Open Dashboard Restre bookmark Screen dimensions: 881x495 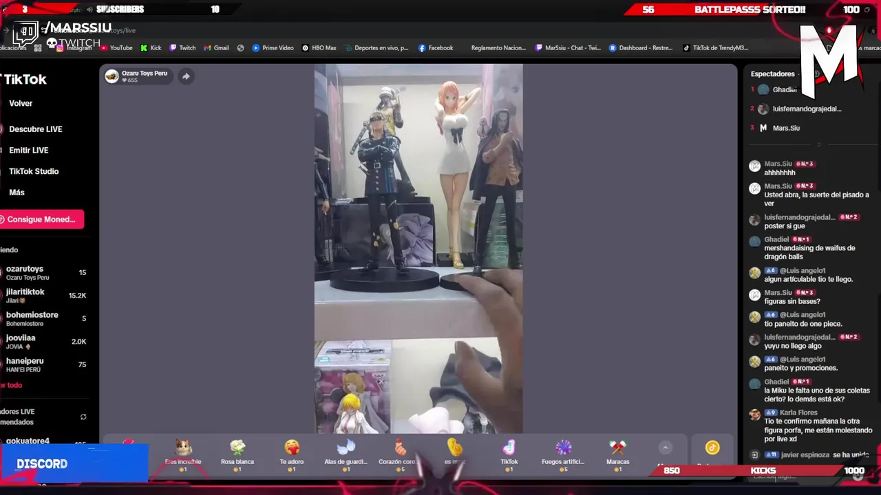click(641, 48)
